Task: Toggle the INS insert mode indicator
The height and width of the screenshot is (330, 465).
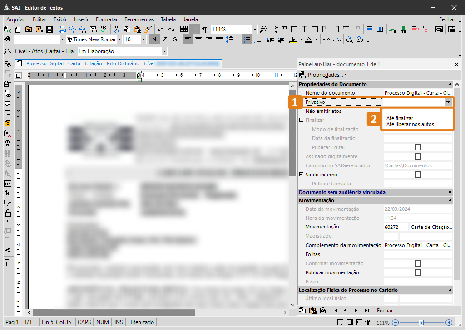Action: [119, 322]
